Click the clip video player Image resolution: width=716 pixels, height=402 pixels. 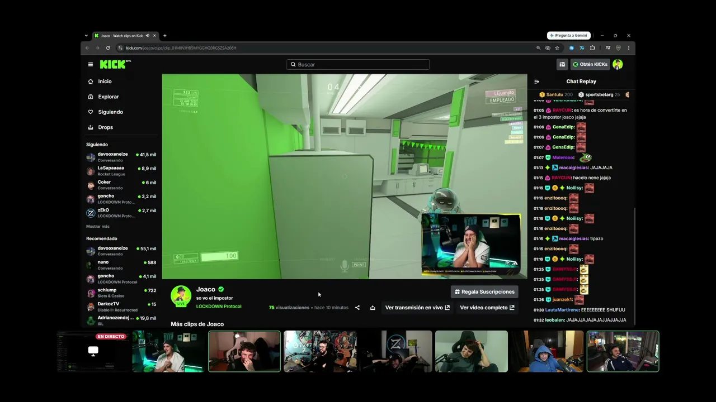tap(345, 176)
